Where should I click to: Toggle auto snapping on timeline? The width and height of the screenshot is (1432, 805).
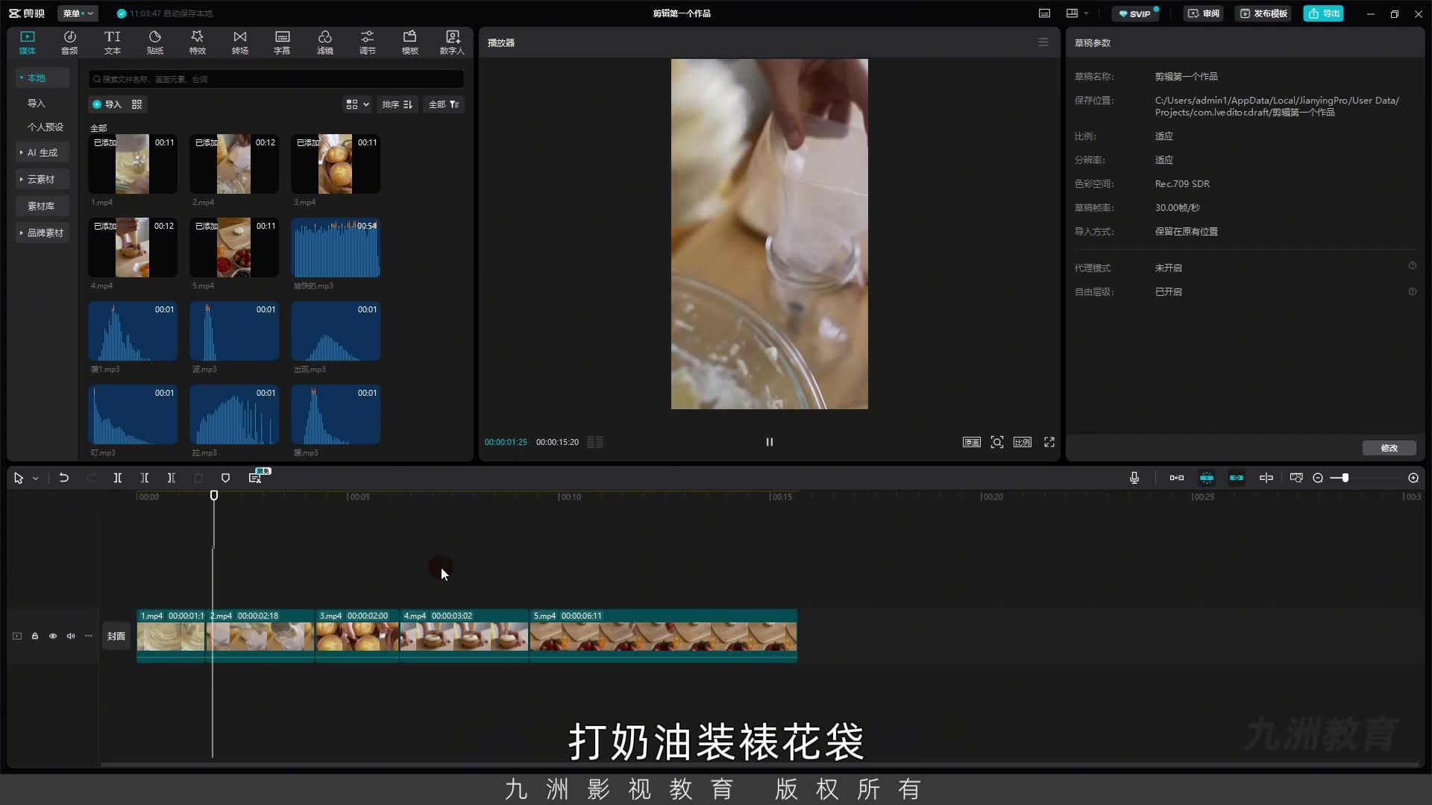[x=1207, y=478]
